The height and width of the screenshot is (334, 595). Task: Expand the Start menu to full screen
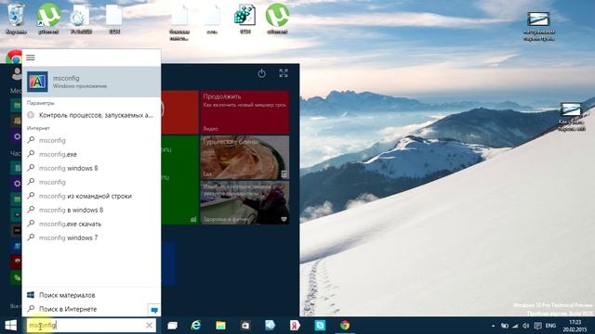[x=283, y=73]
